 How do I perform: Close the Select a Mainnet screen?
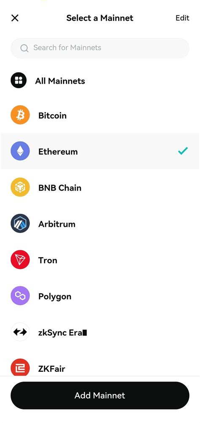(x=15, y=18)
